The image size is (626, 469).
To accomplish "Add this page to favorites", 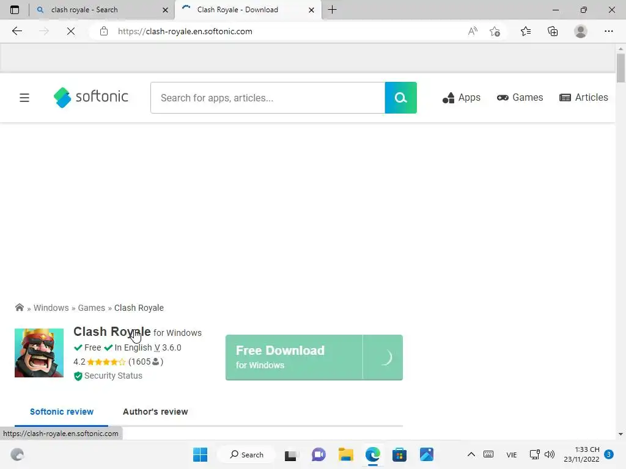I will pyautogui.click(x=495, y=31).
